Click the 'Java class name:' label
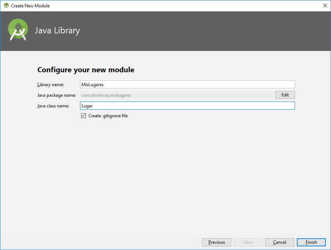Image resolution: width=331 pixels, height=250 pixels. (53, 106)
